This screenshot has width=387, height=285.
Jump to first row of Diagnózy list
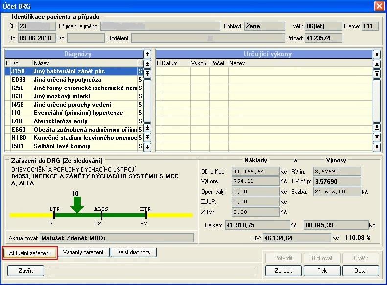point(147,74)
